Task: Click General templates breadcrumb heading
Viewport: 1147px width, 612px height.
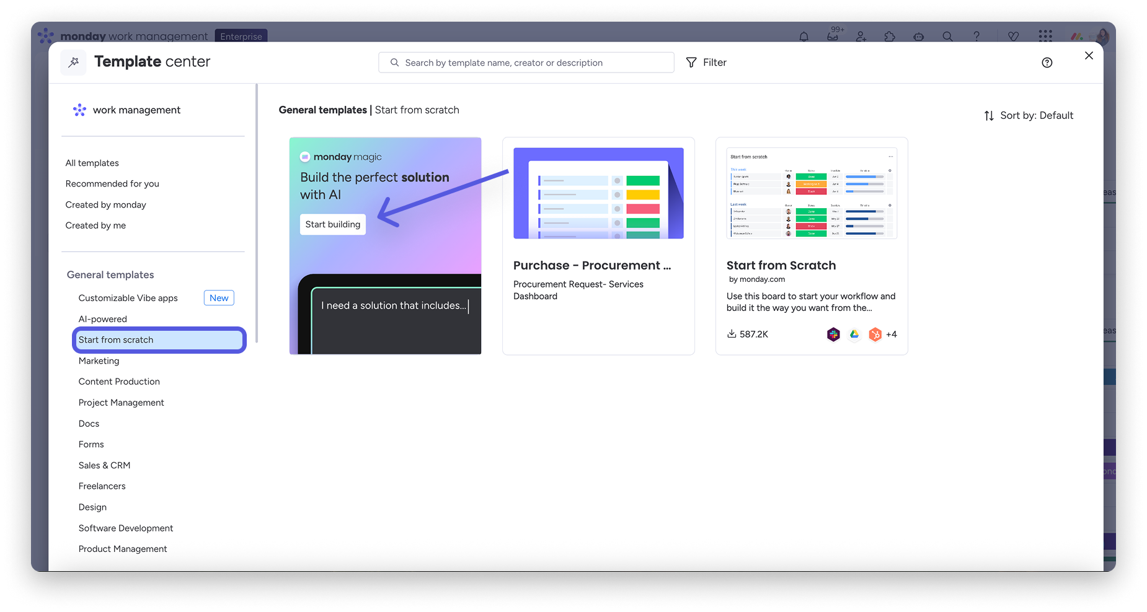Action: coord(323,110)
